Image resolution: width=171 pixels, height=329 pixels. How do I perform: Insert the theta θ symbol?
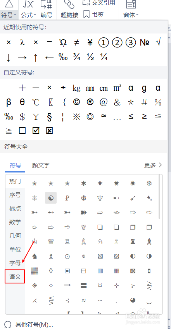pos(22,102)
